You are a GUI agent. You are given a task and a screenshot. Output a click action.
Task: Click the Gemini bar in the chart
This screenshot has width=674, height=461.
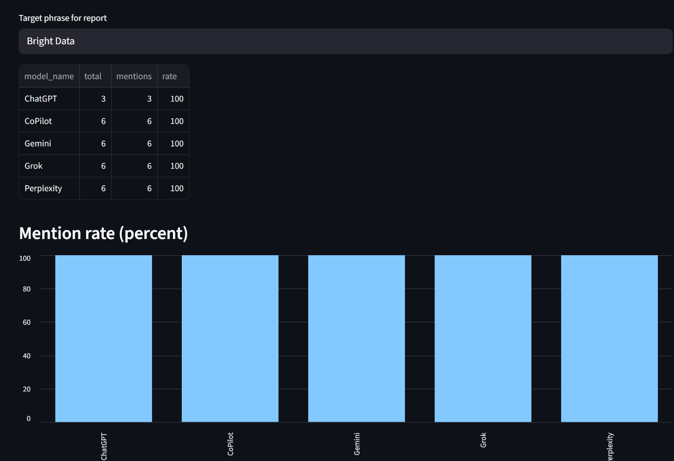click(x=356, y=339)
